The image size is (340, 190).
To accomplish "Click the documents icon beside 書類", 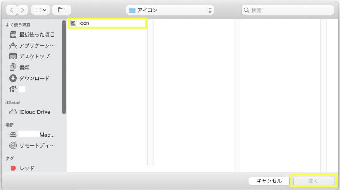I will click(x=13, y=67).
